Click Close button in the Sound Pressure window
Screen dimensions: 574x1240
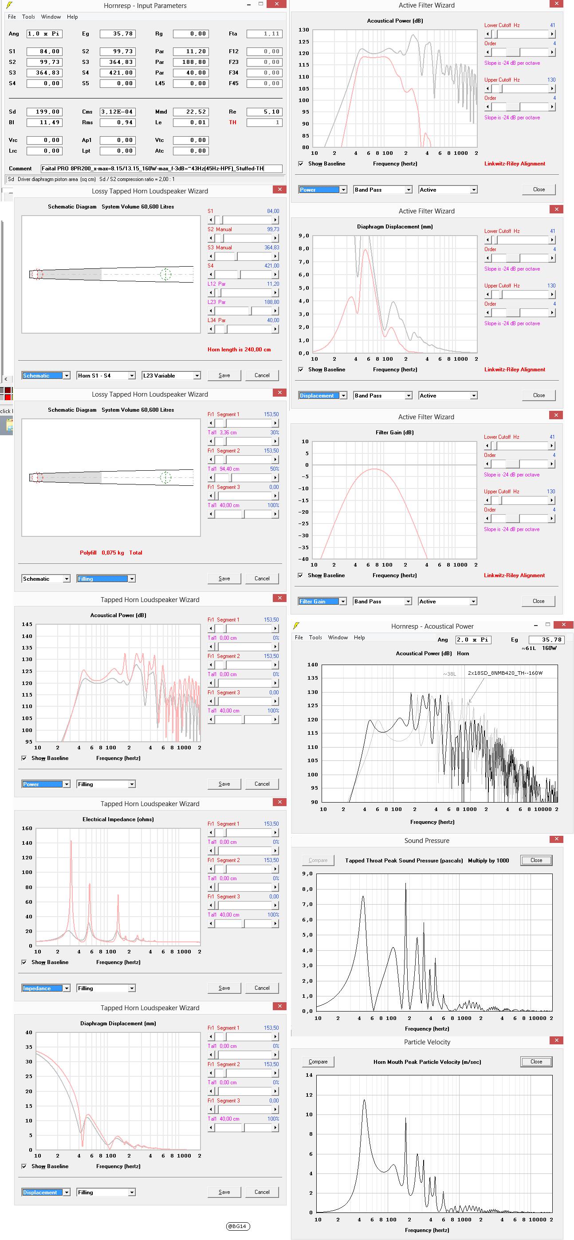tap(536, 860)
